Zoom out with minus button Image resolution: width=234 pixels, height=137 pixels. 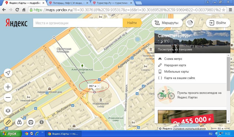tap(8, 97)
